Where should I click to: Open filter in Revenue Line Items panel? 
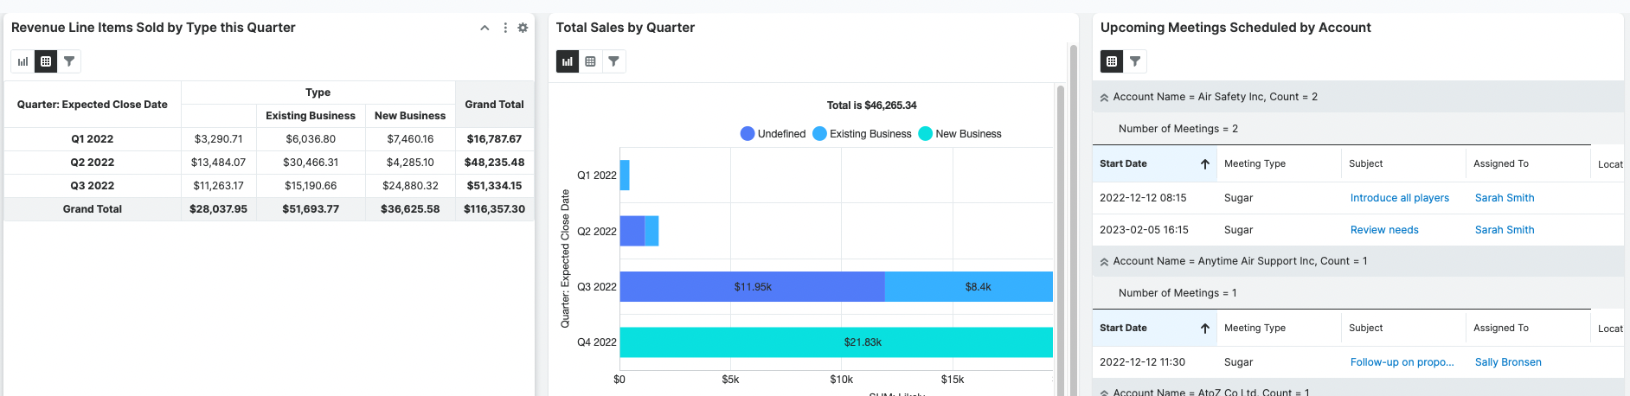[x=69, y=61]
